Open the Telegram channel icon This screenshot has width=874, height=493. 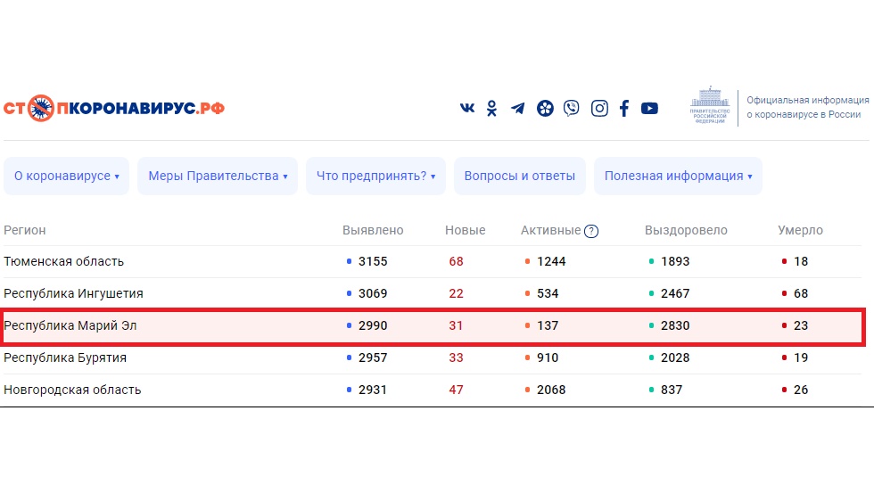click(x=517, y=109)
